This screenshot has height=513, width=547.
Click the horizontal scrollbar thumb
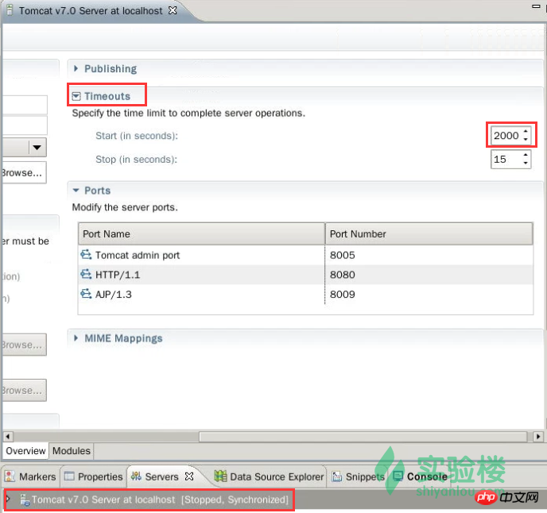363,436
